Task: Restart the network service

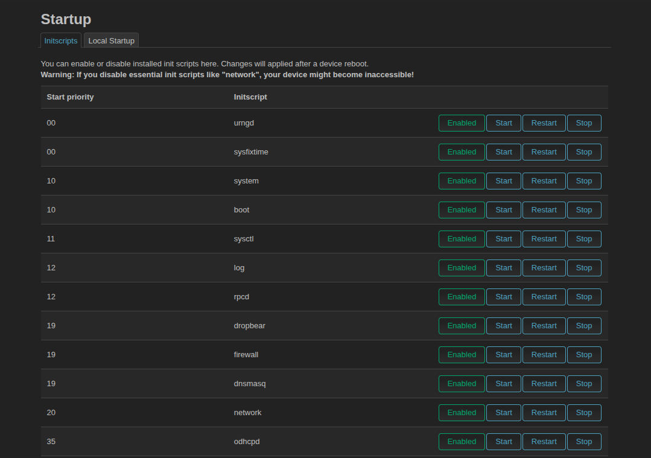Action: (544, 413)
